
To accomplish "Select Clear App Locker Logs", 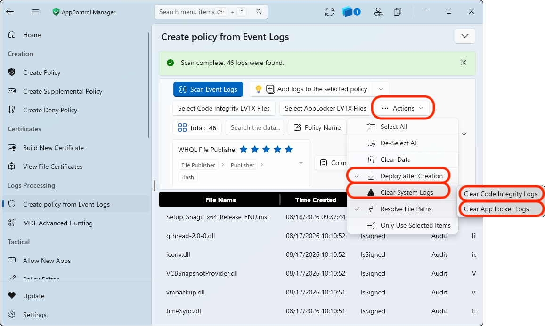I will (x=501, y=209).
